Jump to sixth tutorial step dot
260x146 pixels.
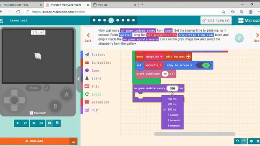[x=123, y=20]
